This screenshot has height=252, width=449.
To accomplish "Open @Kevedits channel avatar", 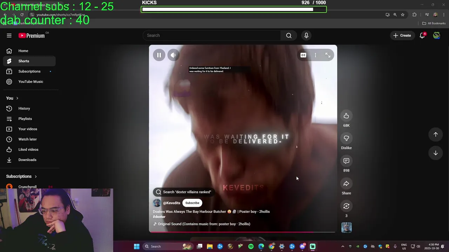I will coord(157,203).
